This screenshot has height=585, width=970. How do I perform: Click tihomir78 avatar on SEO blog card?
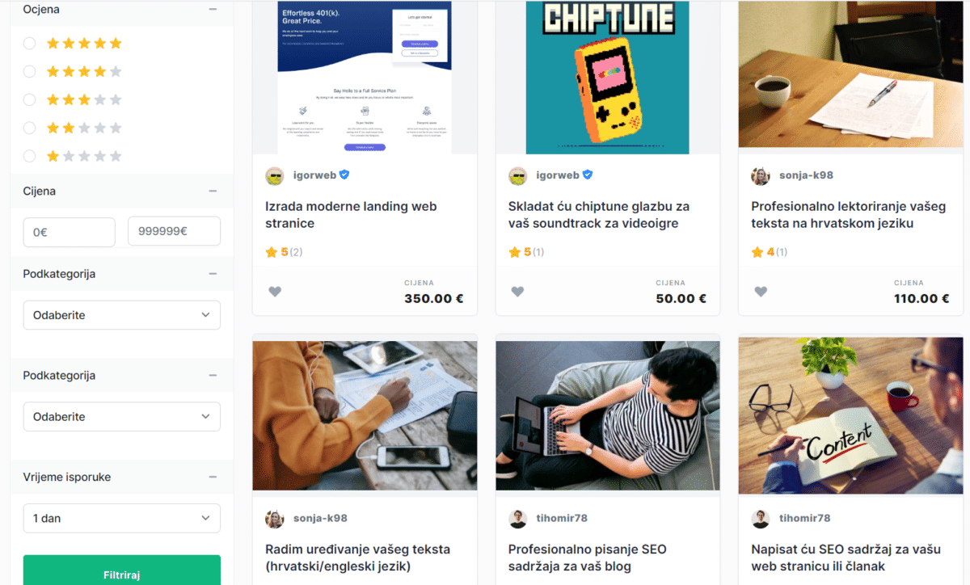click(x=517, y=518)
